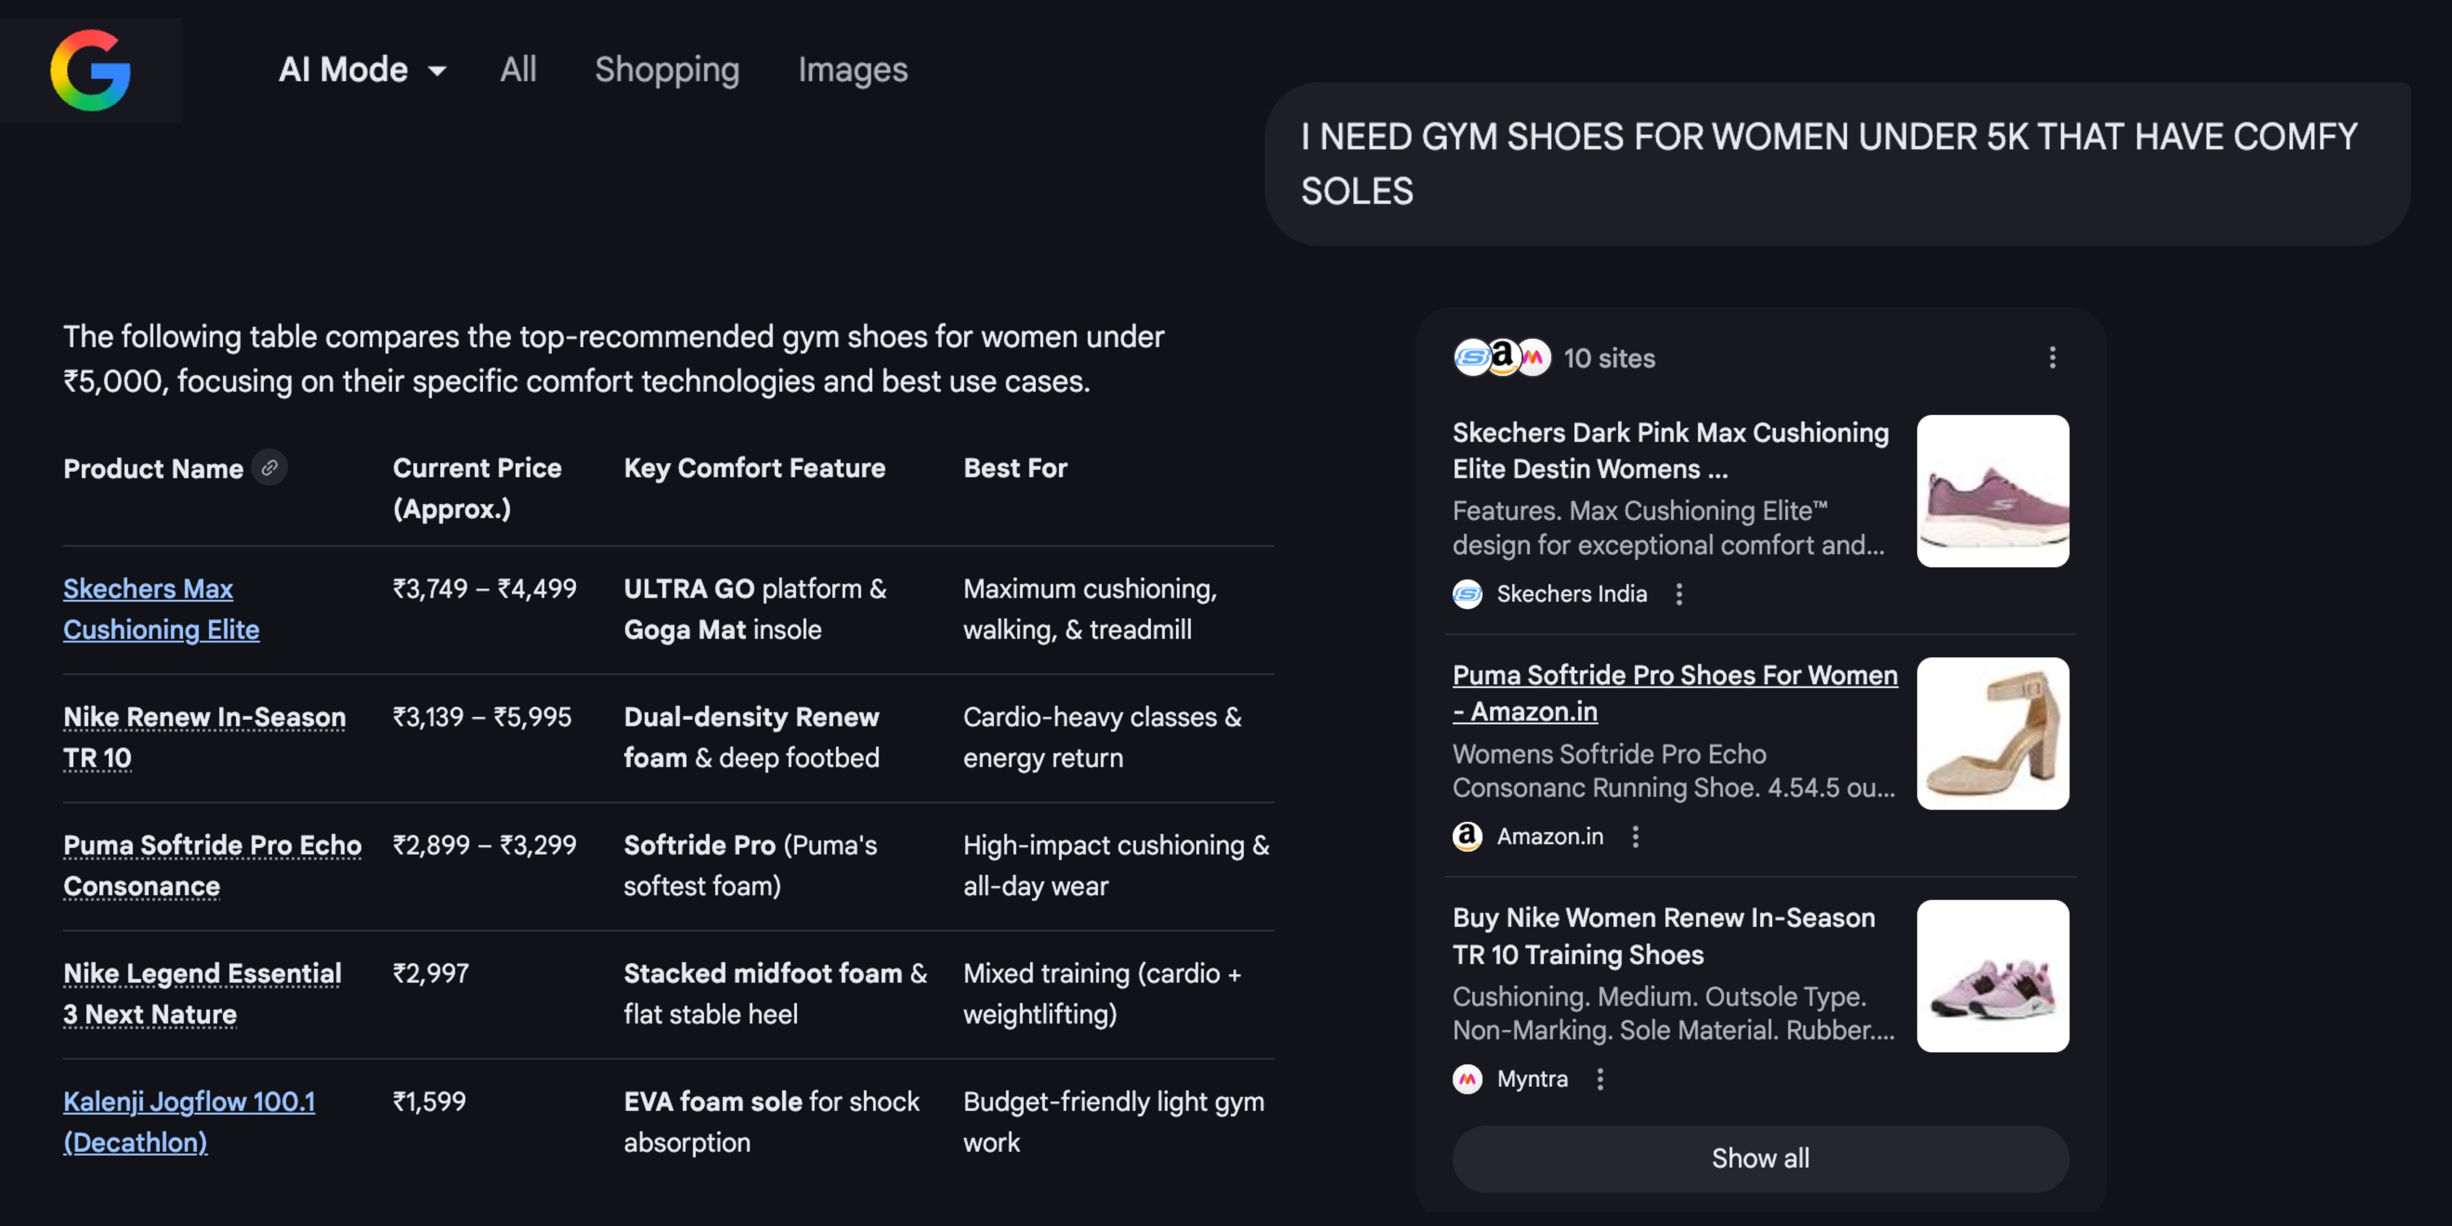
Task: Click the Skechers India source favicon
Action: point(1467,594)
